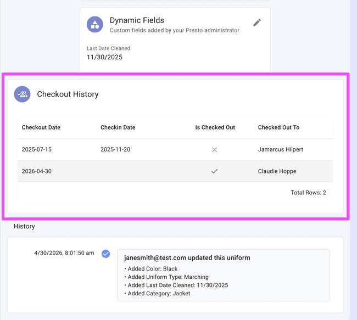Click janesmith@test.com updated this uniform title
Image resolution: width=357 pixels, height=320 pixels.
click(x=187, y=258)
